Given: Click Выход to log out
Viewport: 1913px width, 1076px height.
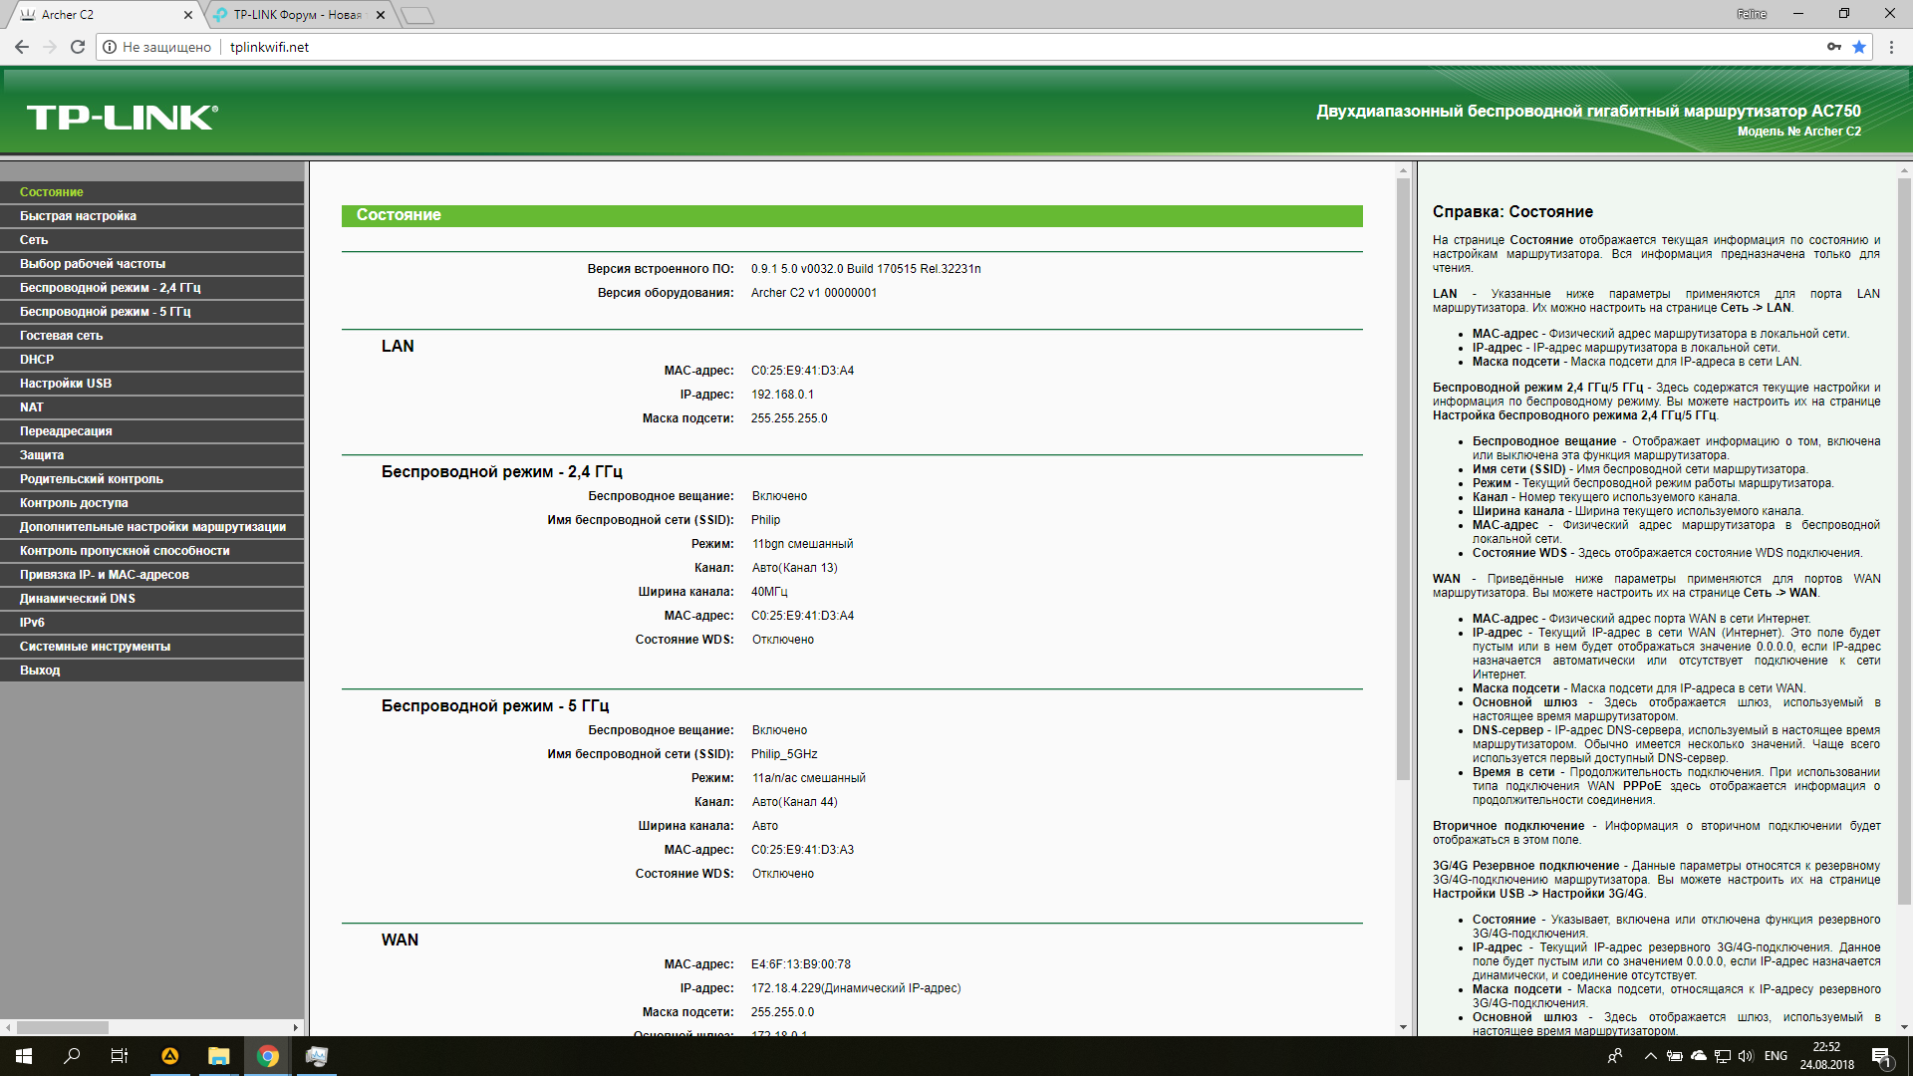Looking at the screenshot, I should [151, 671].
